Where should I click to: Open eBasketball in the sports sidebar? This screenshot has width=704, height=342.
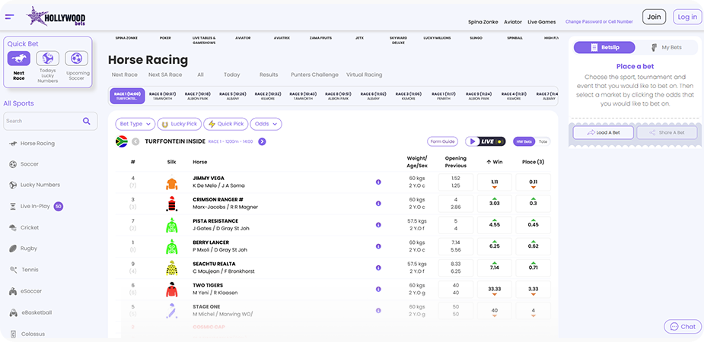pyautogui.click(x=30, y=312)
